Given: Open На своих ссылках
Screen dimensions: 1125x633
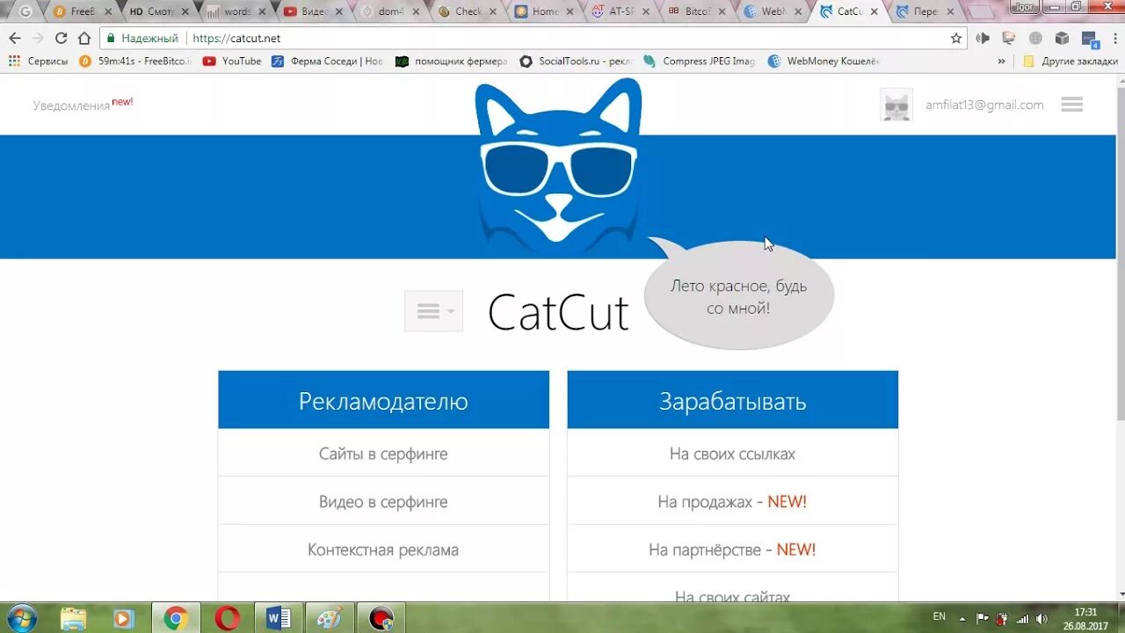Looking at the screenshot, I should coord(733,454).
